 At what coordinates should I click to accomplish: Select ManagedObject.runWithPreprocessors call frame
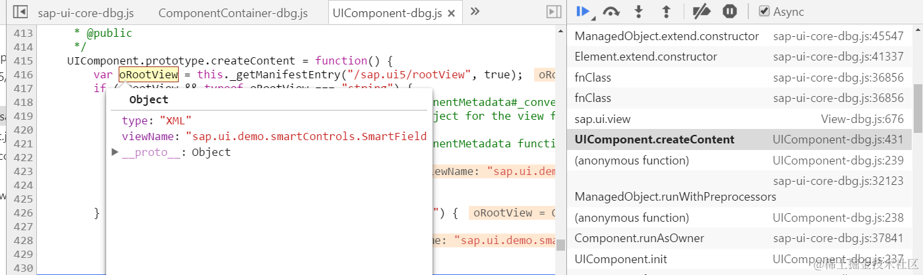point(675,197)
